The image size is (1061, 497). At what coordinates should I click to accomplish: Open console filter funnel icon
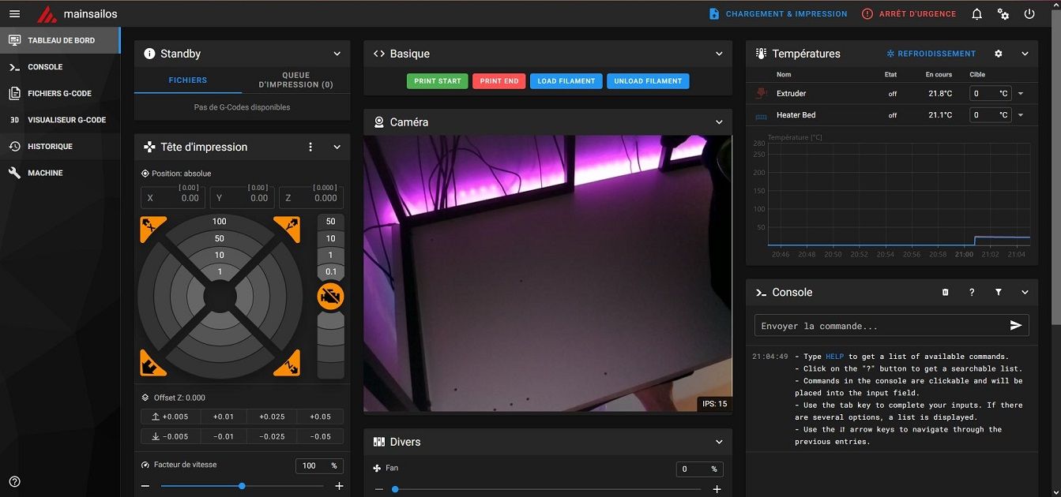[999, 293]
